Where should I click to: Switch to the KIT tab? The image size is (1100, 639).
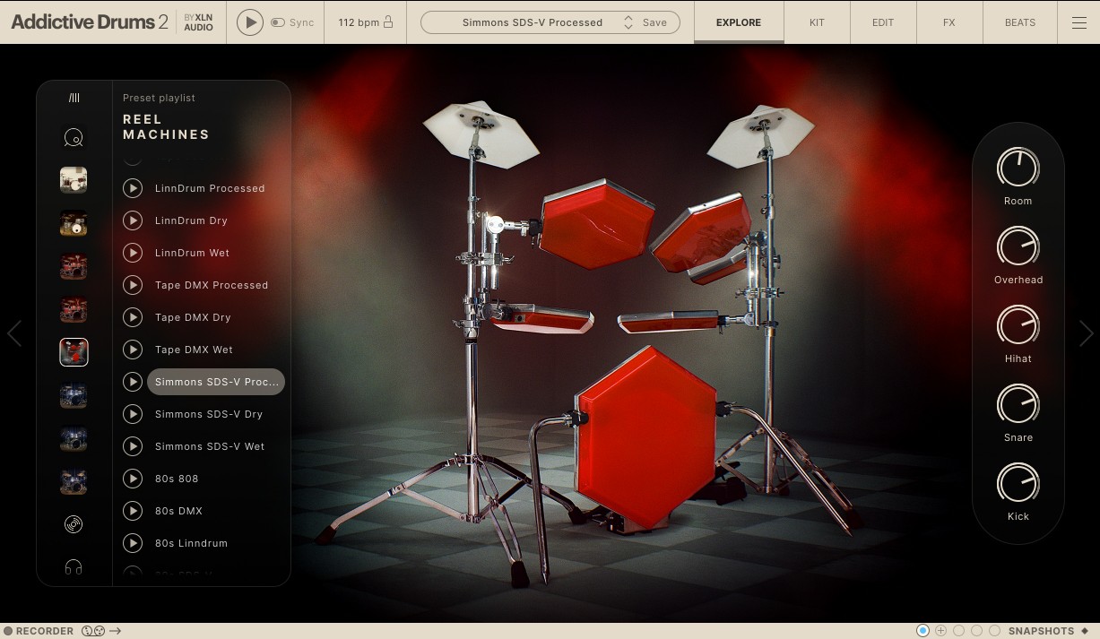click(x=817, y=22)
